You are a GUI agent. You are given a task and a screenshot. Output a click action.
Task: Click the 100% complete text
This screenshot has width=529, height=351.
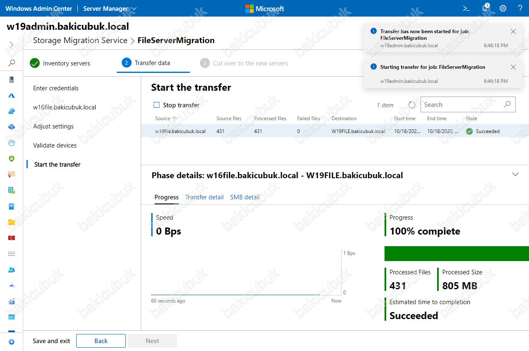click(x=425, y=231)
